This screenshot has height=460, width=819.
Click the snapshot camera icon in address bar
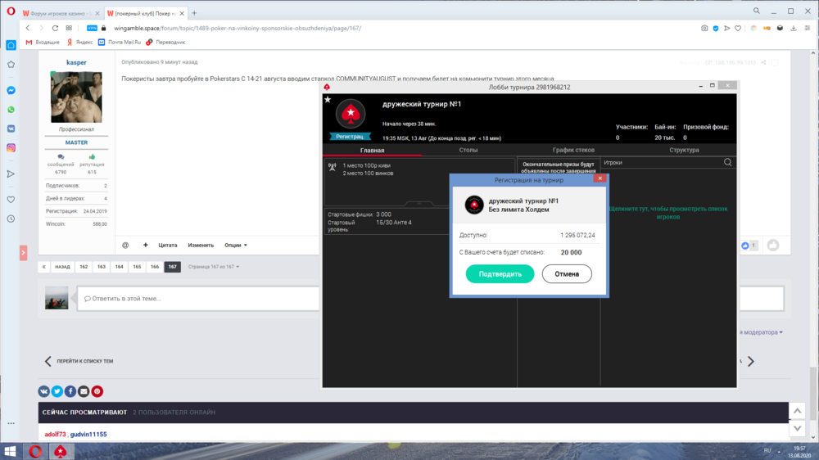[704, 28]
